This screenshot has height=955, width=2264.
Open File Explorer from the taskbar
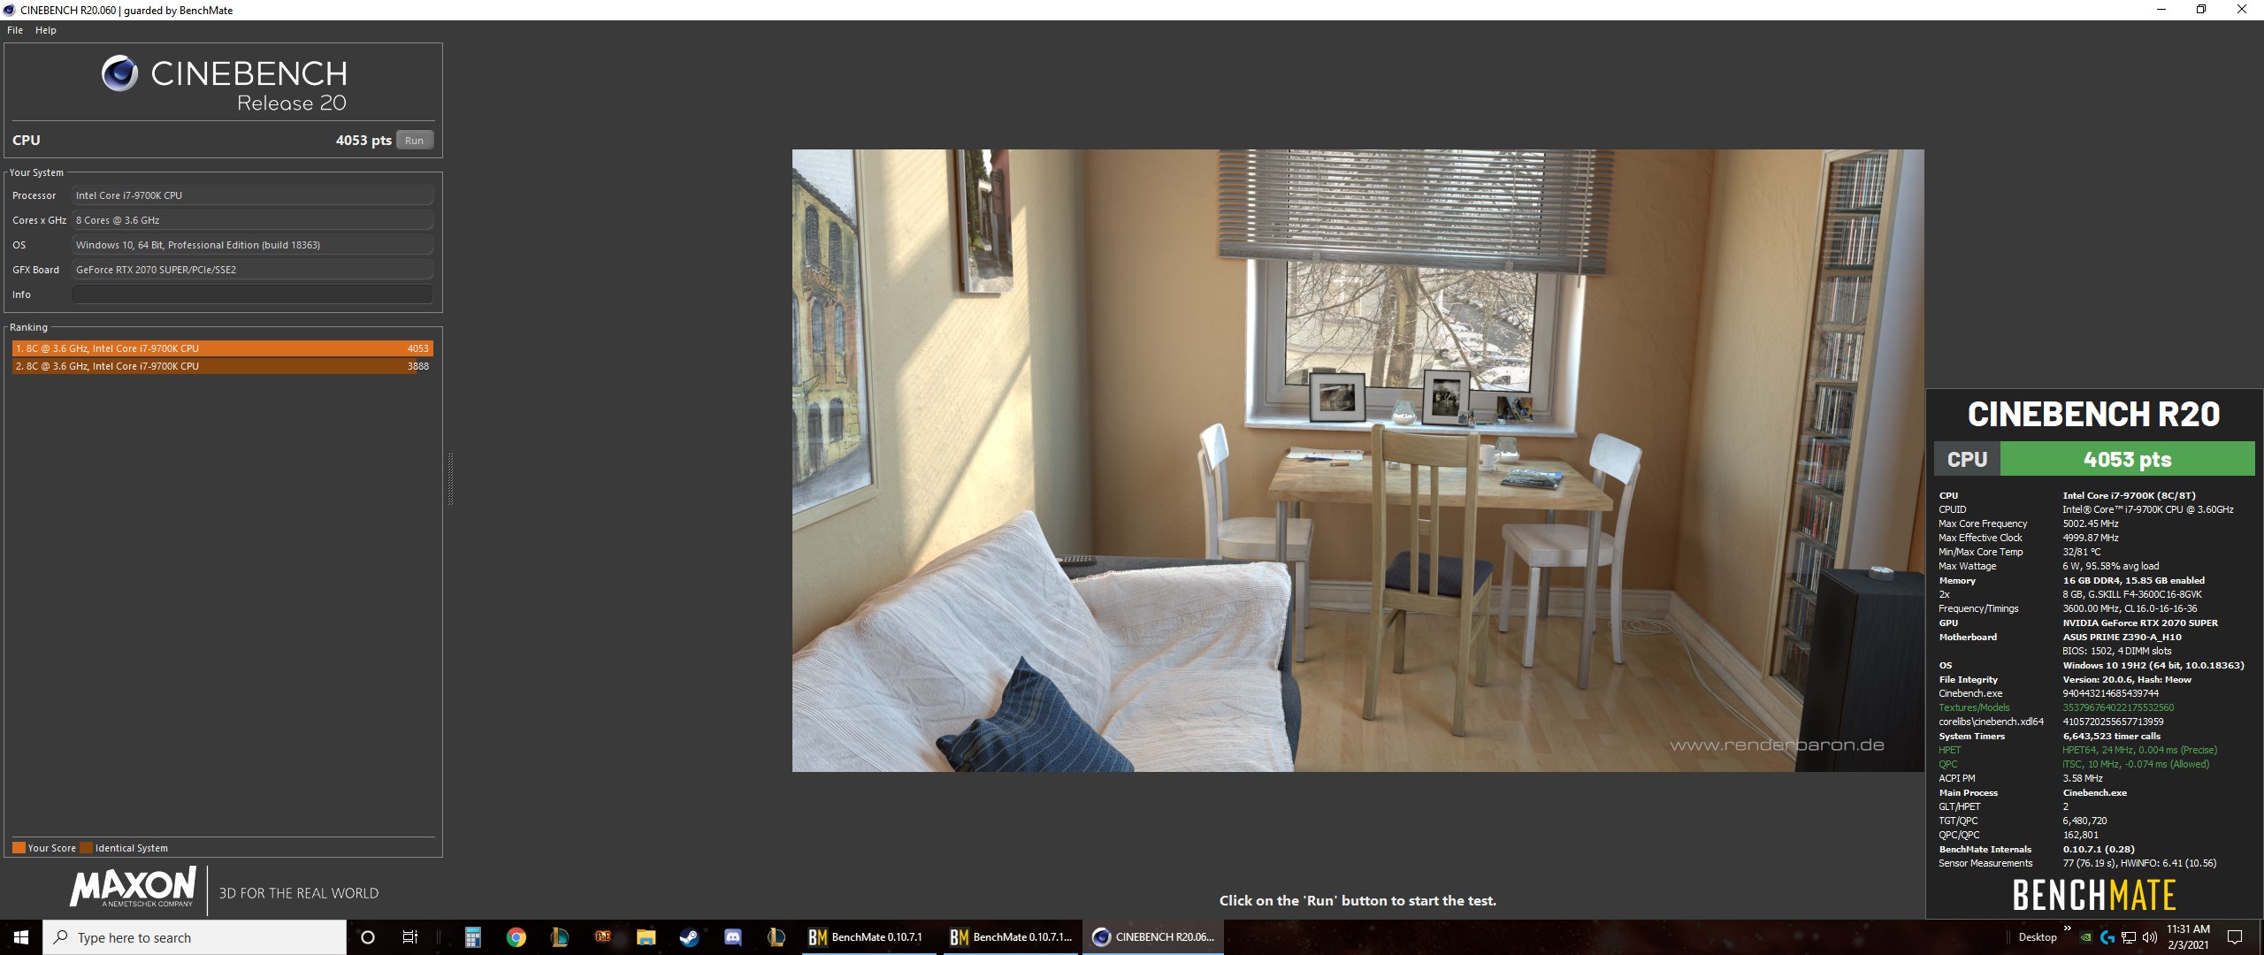coord(646,937)
